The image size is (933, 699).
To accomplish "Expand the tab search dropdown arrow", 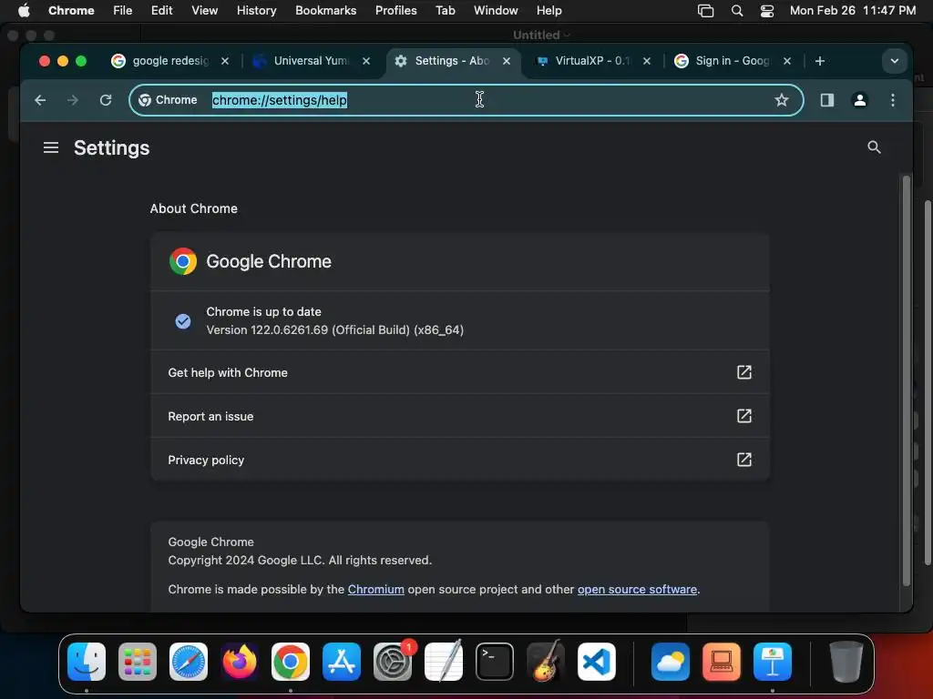I will tap(895, 61).
